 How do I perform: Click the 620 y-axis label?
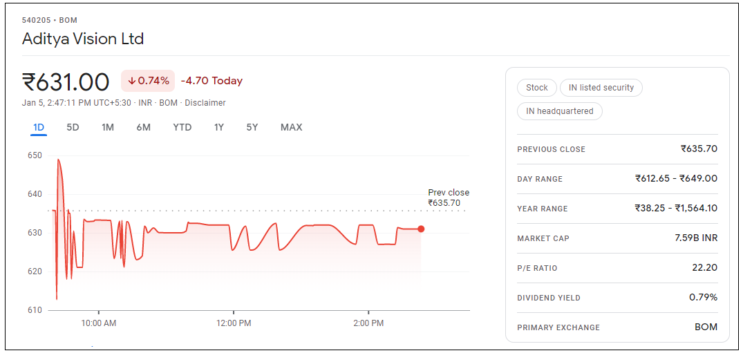(x=35, y=271)
